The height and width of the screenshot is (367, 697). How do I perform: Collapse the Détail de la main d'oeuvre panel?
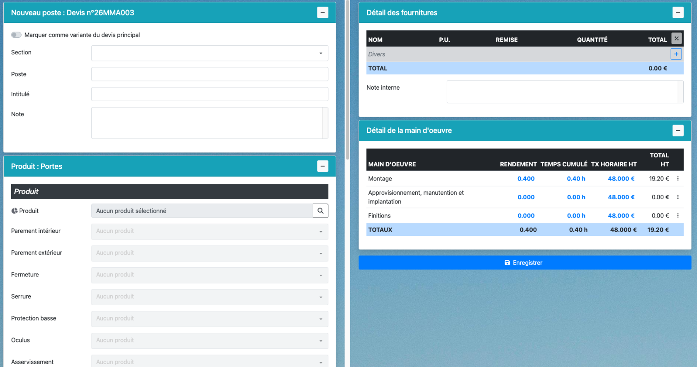[678, 130]
